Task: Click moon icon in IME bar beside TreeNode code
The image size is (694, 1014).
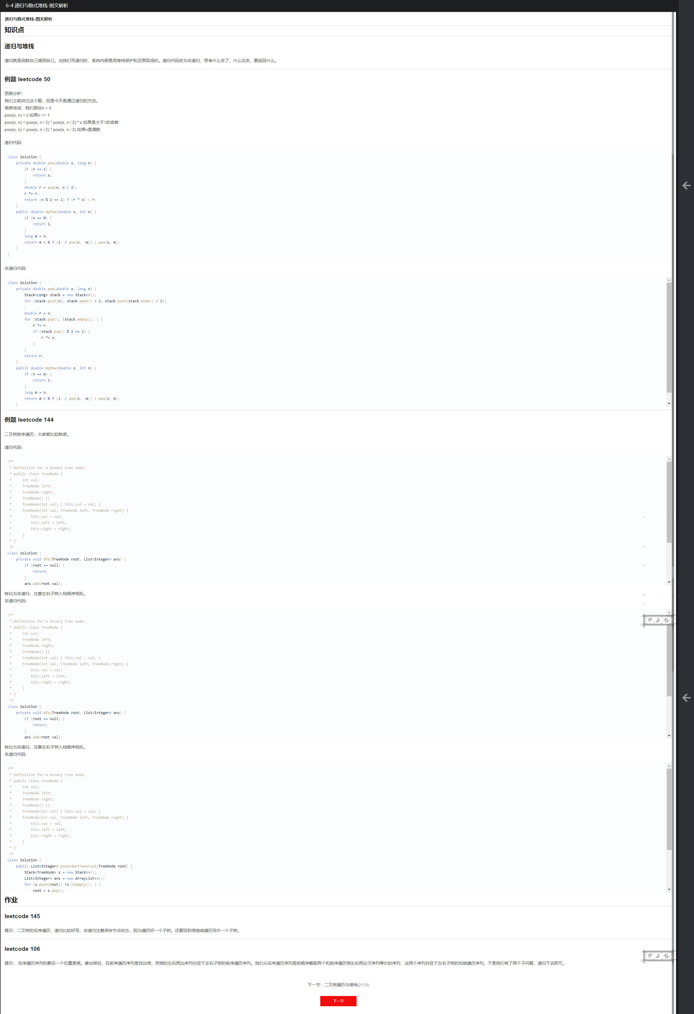Action: point(658,619)
